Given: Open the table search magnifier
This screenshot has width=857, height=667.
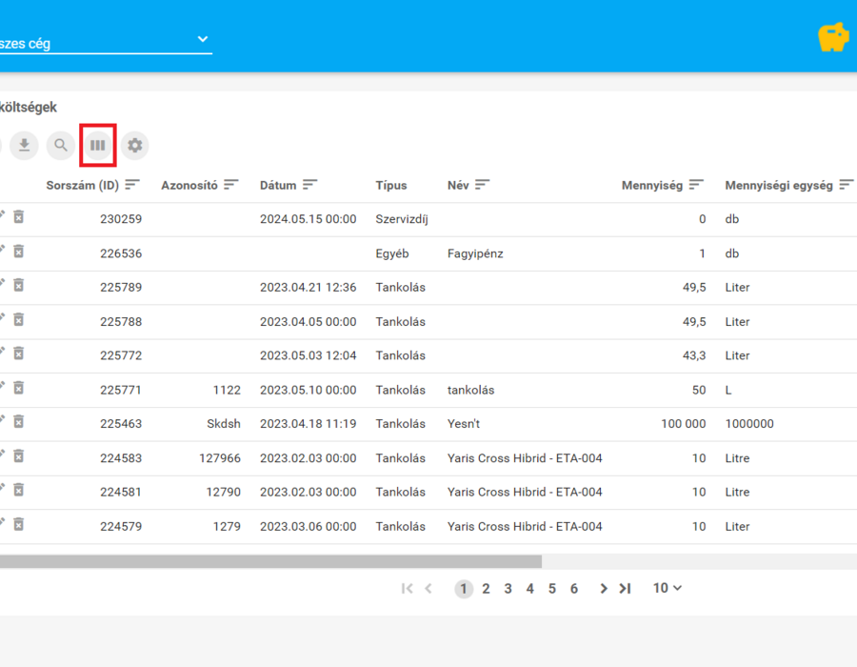Looking at the screenshot, I should (61, 146).
